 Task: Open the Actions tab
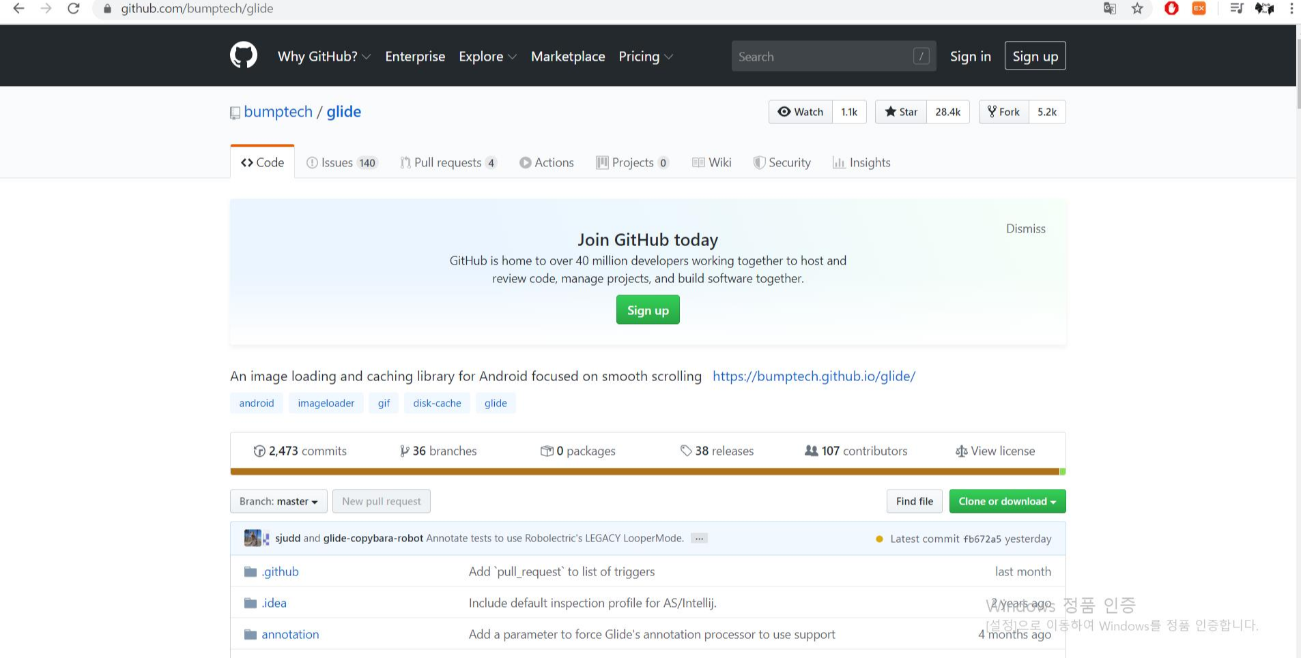[547, 162]
